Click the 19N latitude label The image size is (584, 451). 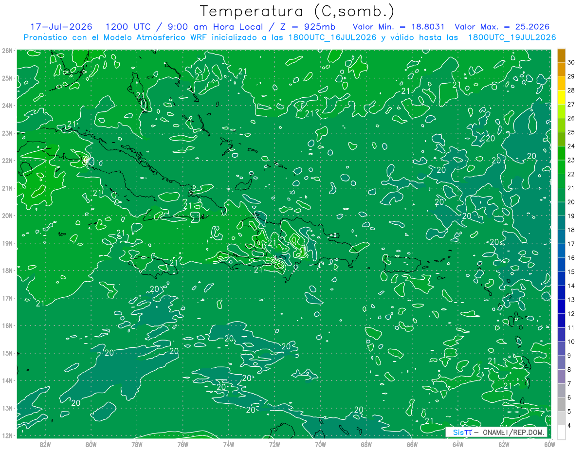point(7,243)
